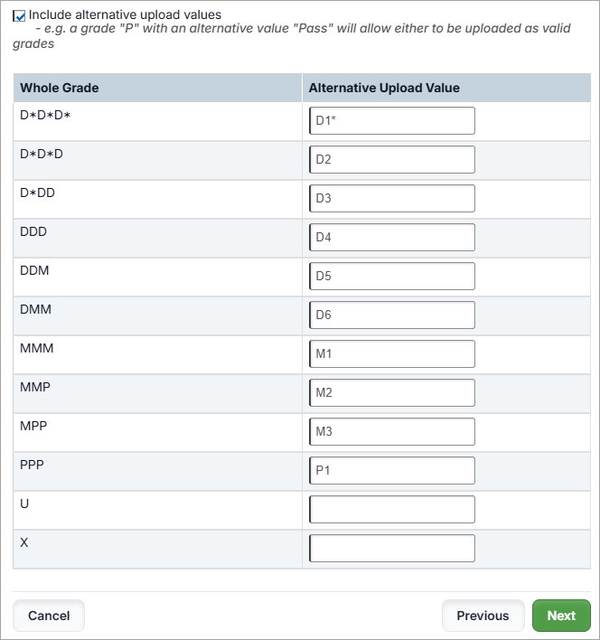This screenshot has width=600, height=640.
Task: Edit the D5 field for DDM
Action: coord(391,277)
